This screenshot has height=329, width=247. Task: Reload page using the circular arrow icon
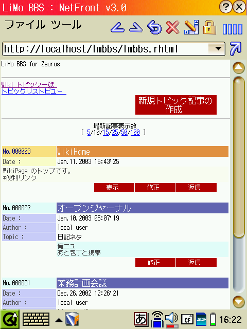pos(154,27)
